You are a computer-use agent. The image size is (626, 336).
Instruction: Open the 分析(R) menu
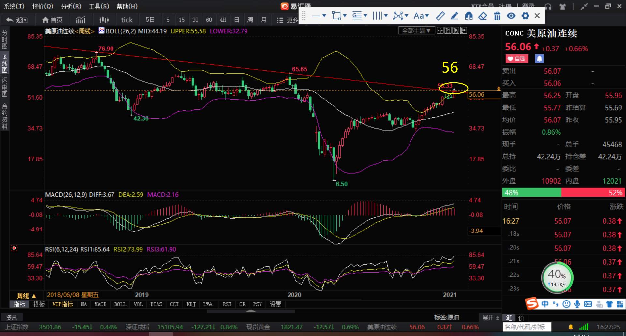click(71, 6)
